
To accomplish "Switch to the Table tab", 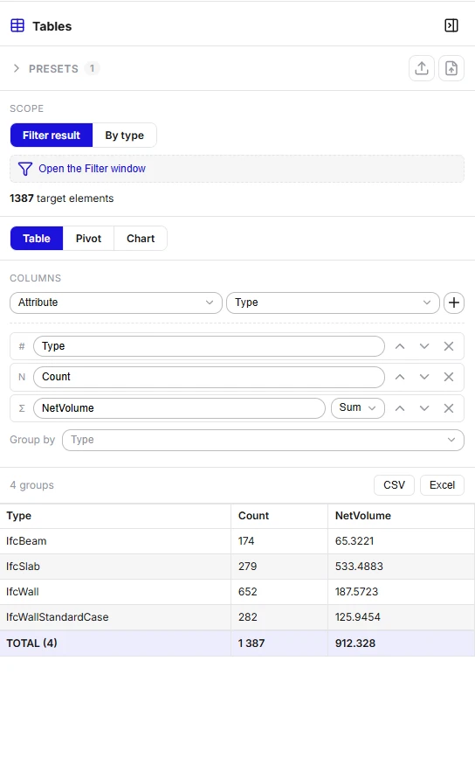I will [x=37, y=239].
